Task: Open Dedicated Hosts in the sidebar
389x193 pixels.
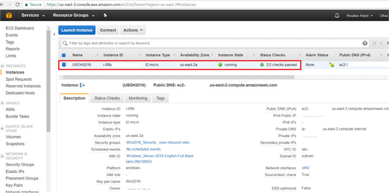Action: tap(20, 93)
